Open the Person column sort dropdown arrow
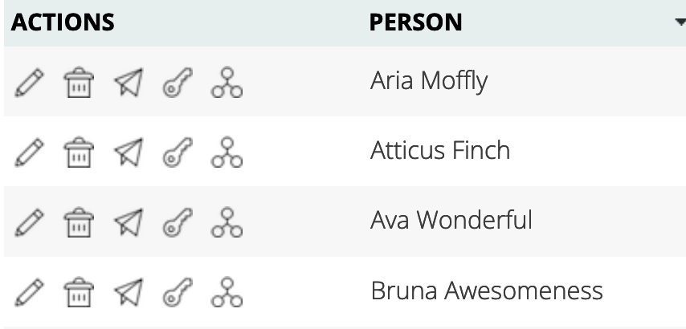686x329 pixels. coord(680,22)
